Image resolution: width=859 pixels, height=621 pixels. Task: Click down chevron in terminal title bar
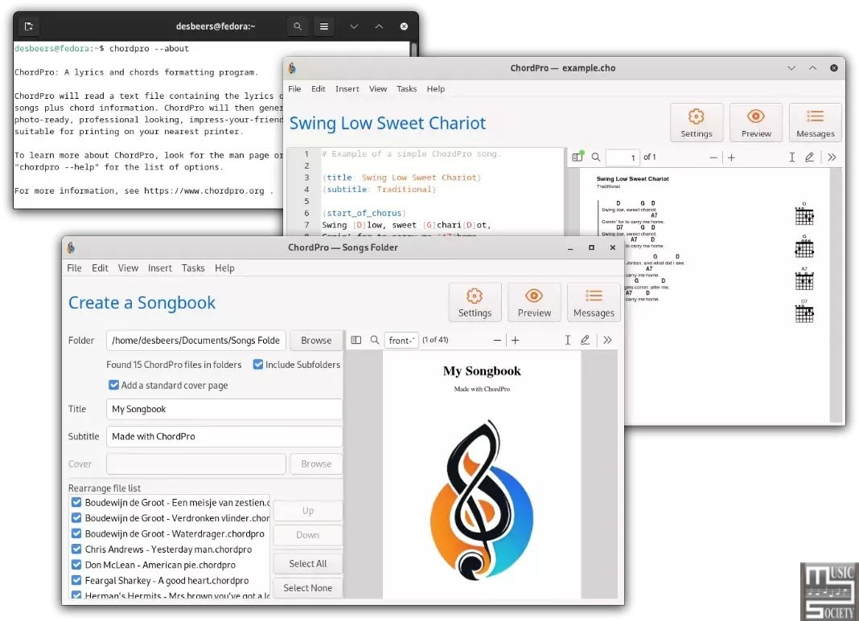pos(354,27)
